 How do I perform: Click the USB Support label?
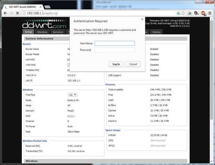(x=114, y=75)
